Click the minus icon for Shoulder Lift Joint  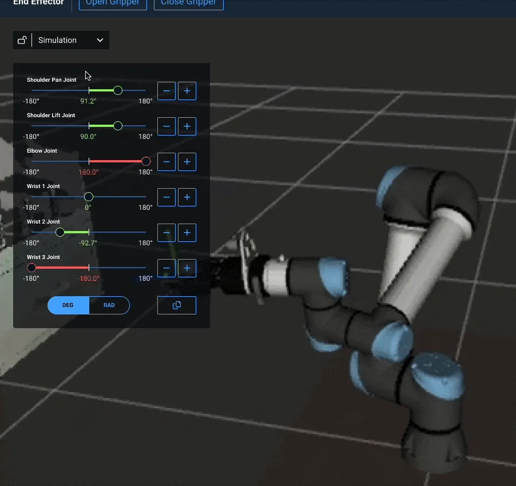click(166, 126)
